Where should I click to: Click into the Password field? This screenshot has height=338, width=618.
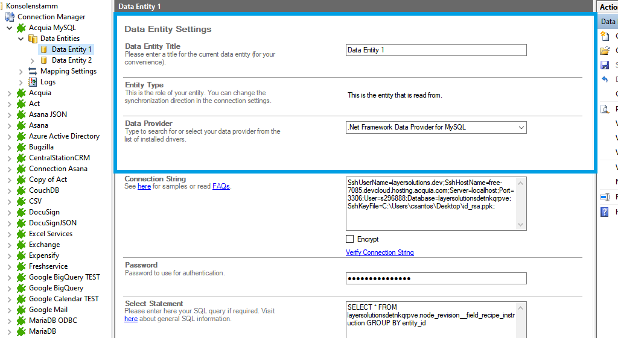pos(436,278)
